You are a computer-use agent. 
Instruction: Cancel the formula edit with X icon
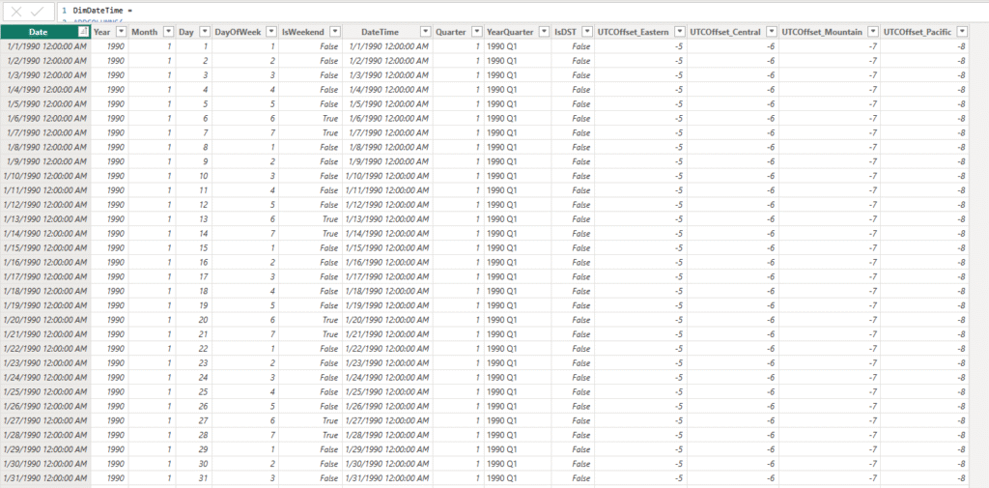point(17,12)
